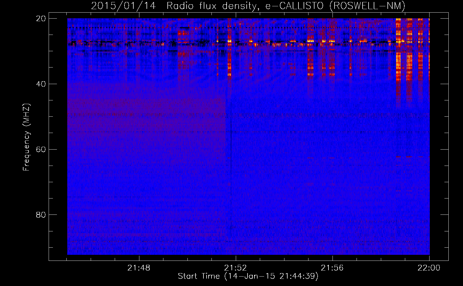The height and width of the screenshot is (286, 463).
Task: Select the 40 frequency tick label
Action: coord(41,84)
